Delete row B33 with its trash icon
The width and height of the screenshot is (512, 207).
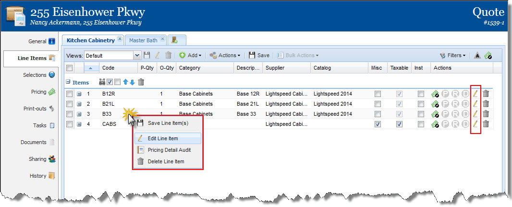coord(486,114)
